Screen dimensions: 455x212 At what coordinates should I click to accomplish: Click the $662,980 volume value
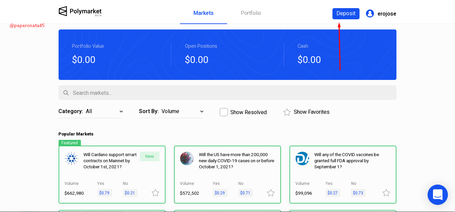click(74, 193)
